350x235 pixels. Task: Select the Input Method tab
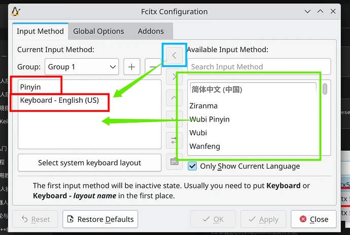[x=40, y=31]
